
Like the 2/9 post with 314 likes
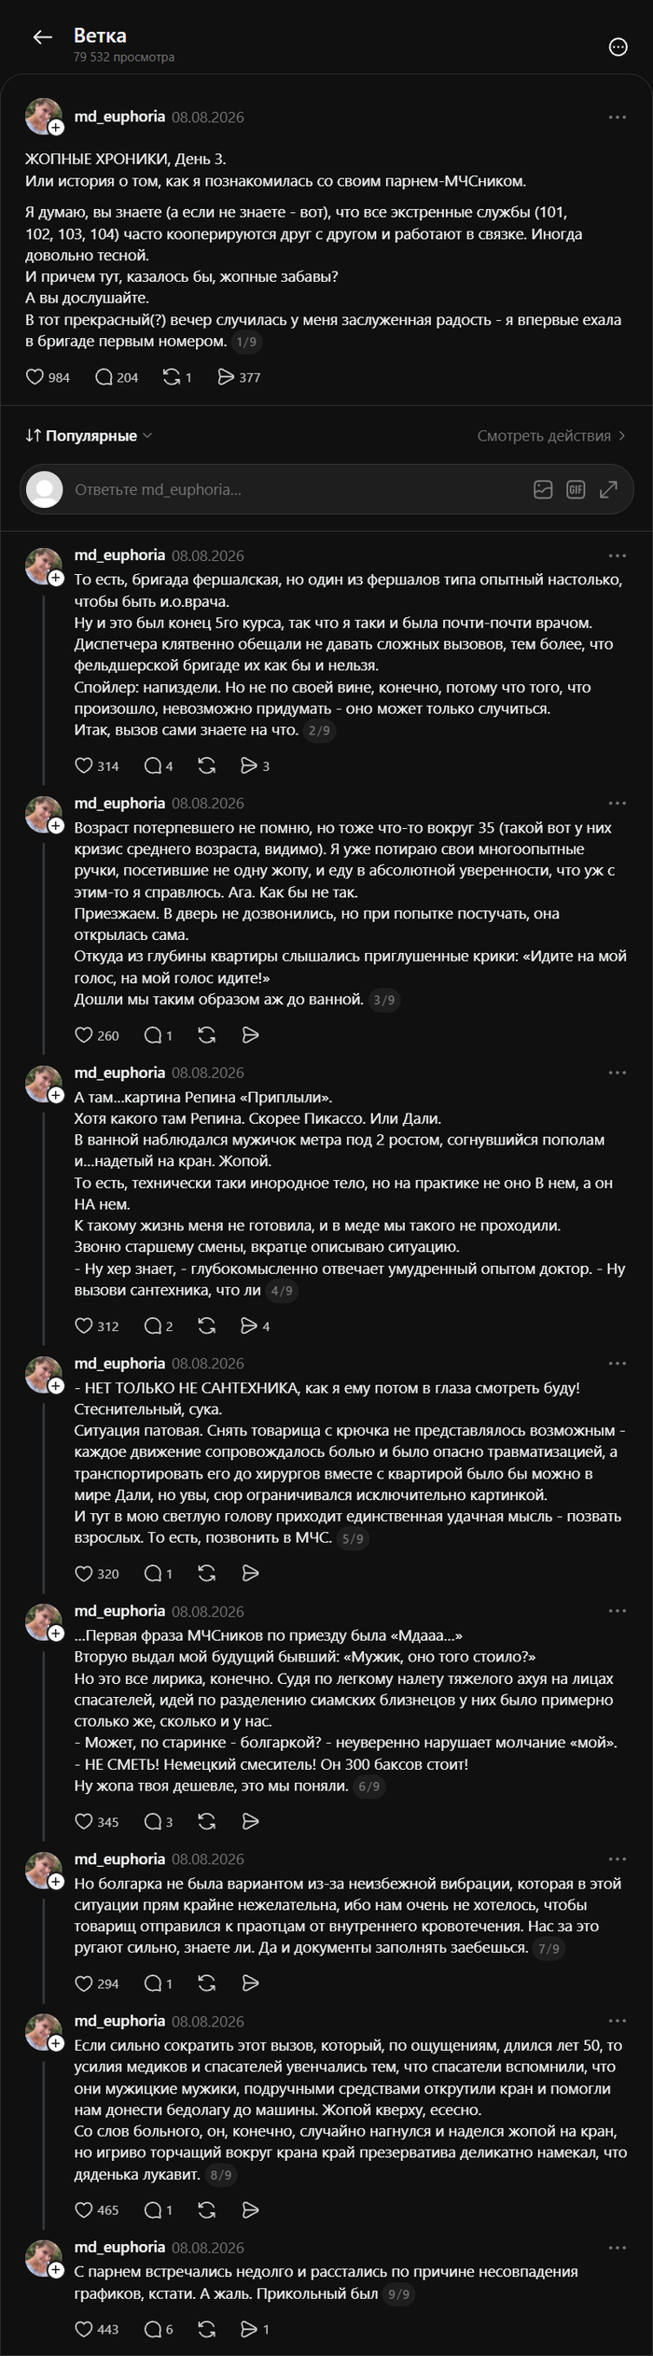(96, 765)
